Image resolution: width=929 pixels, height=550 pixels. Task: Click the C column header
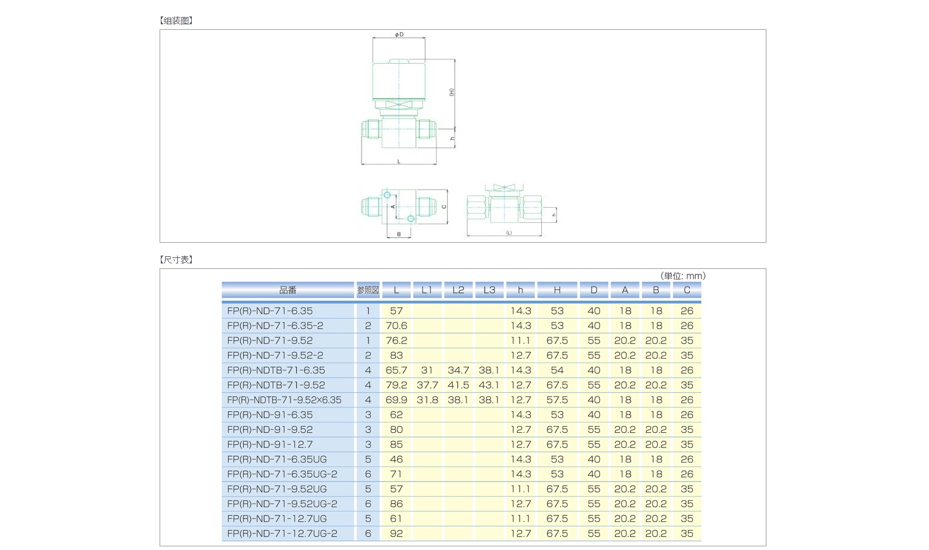(x=686, y=290)
